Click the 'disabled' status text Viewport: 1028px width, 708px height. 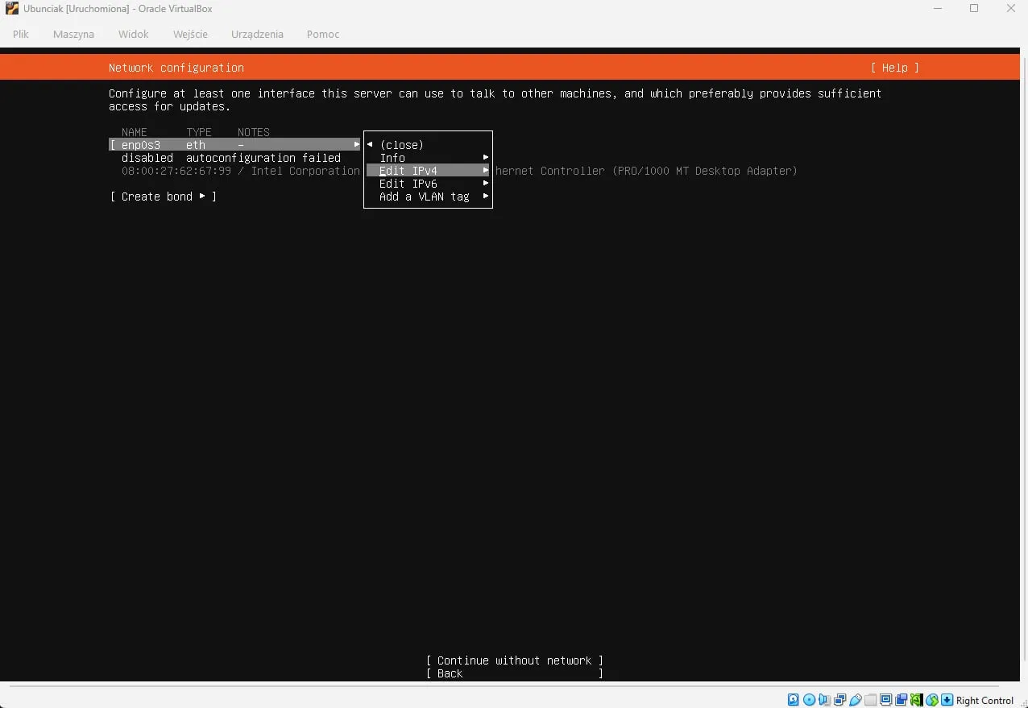(147, 158)
